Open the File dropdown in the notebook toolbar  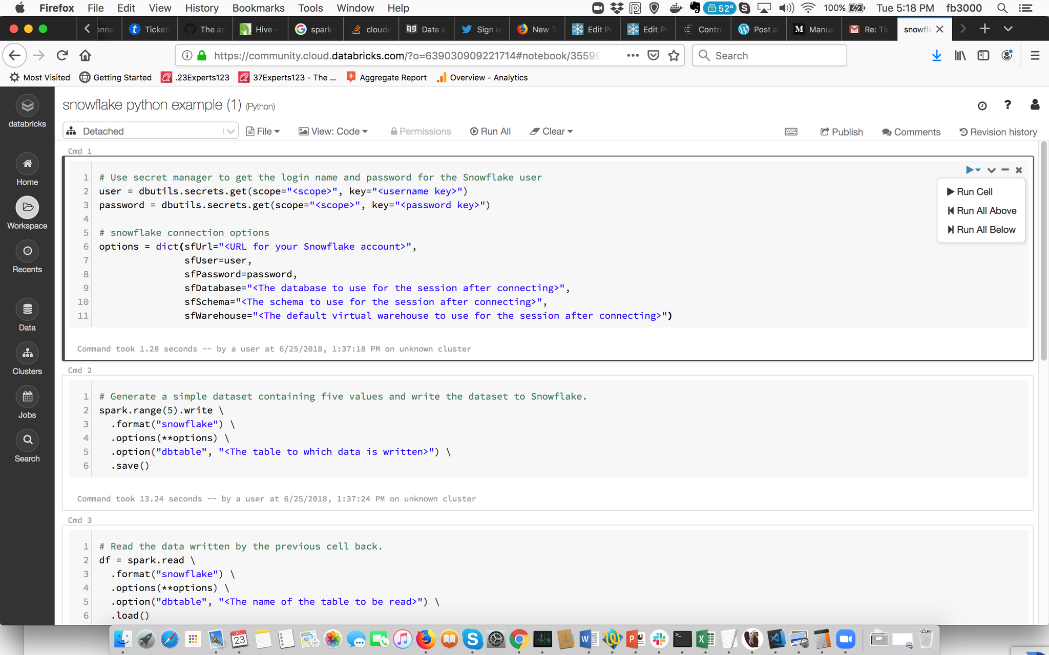[x=263, y=131]
